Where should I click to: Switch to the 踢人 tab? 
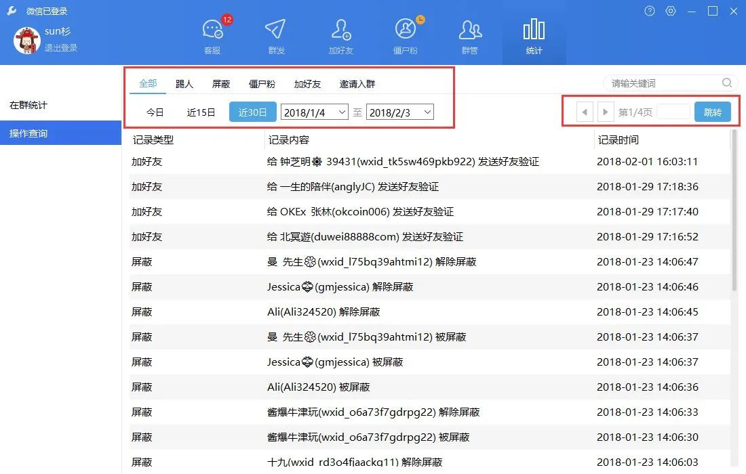click(184, 83)
